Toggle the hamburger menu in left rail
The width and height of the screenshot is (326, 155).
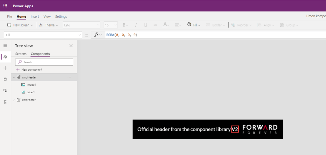pos(5,46)
